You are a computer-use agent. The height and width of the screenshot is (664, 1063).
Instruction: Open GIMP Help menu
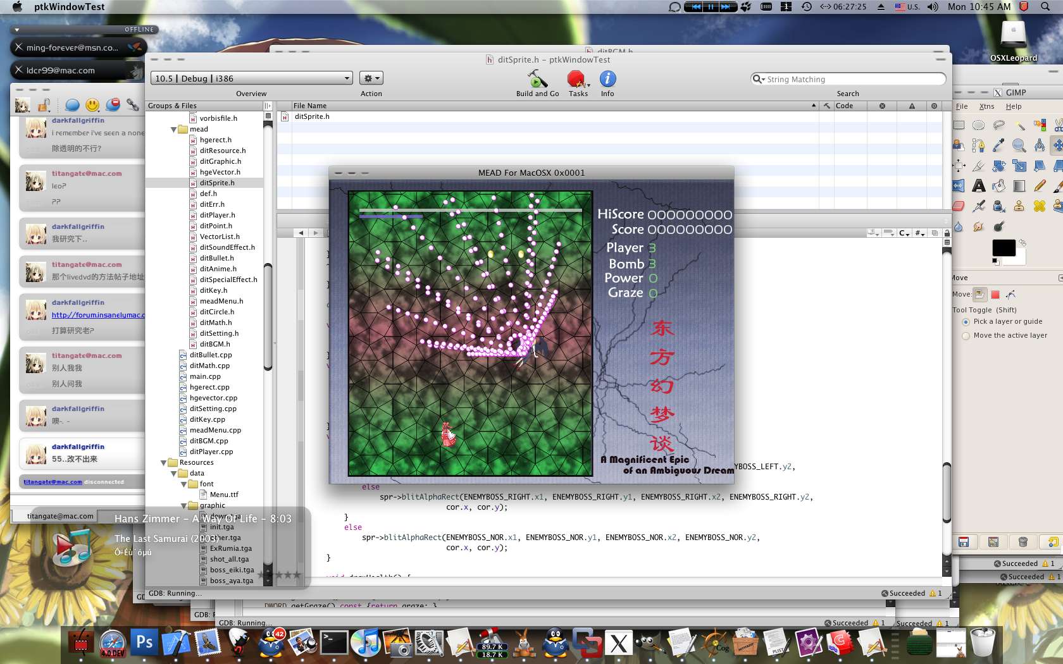1014,106
